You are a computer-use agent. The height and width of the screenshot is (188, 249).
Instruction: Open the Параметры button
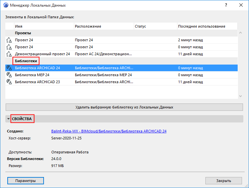point(26,181)
